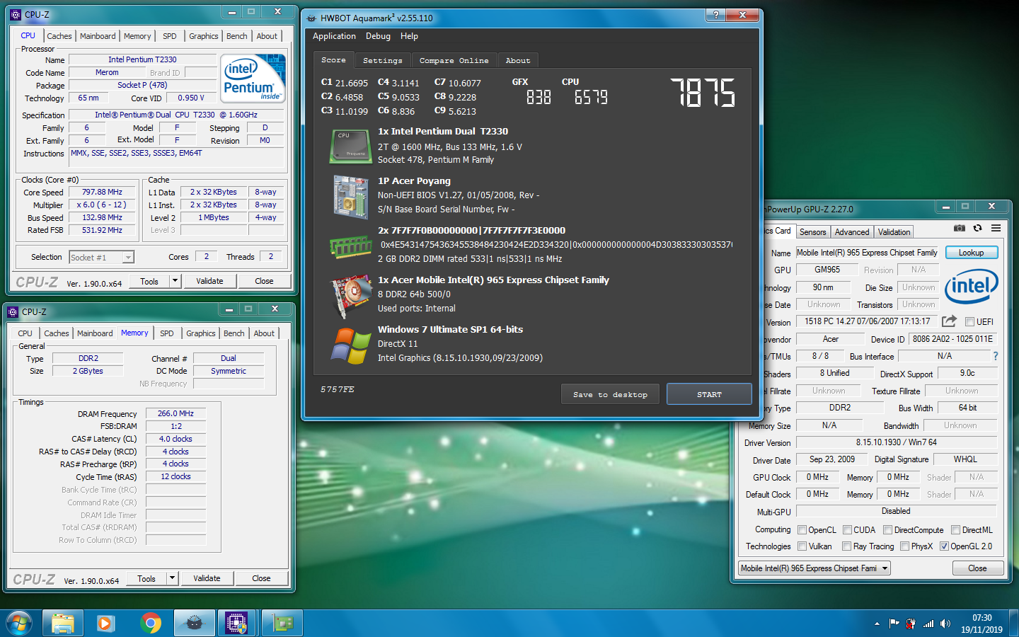Screen dimensions: 1019x637
Task: Switch to HWBOT Aquamark taskbar icon
Action: pyautogui.click(x=195, y=623)
